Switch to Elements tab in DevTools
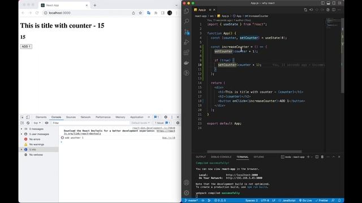The height and width of the screenshot is (203, 362). [x=41, y=117]
